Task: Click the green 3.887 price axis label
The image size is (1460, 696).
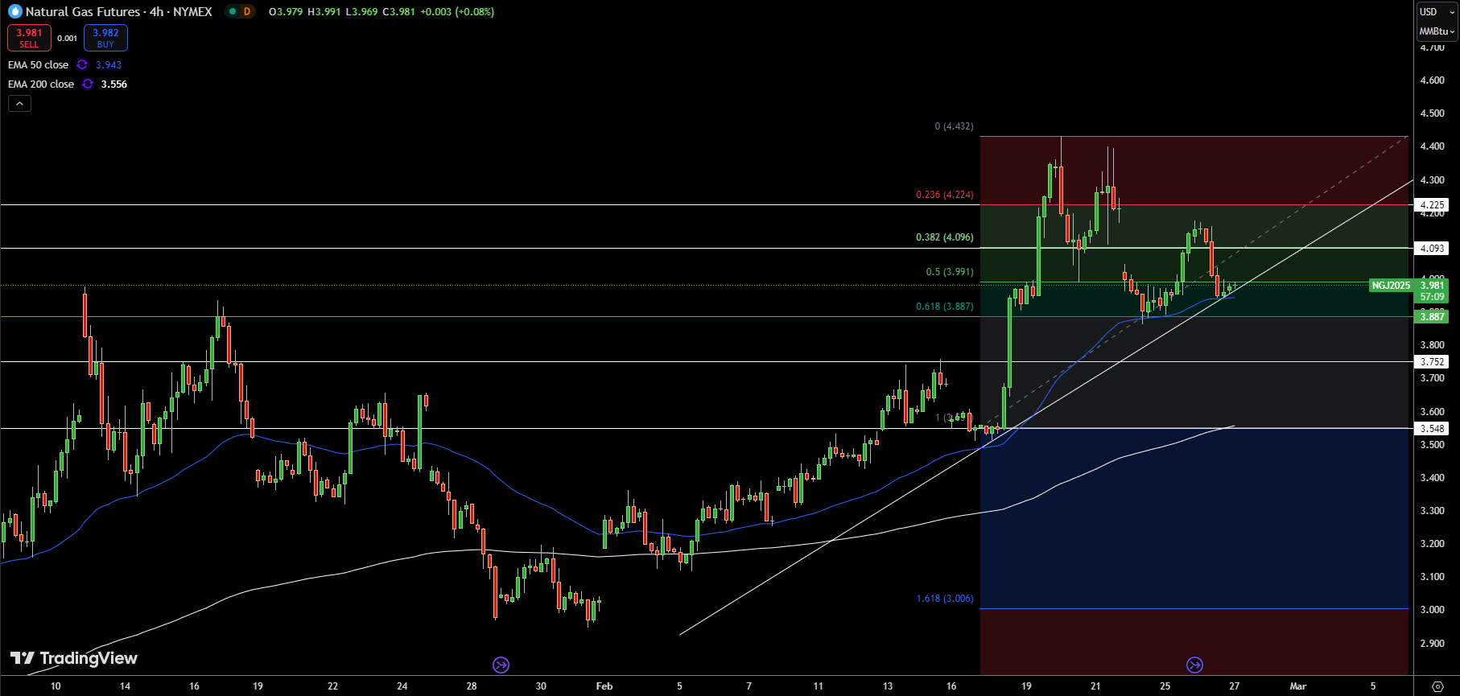Action: (1432, 317)
